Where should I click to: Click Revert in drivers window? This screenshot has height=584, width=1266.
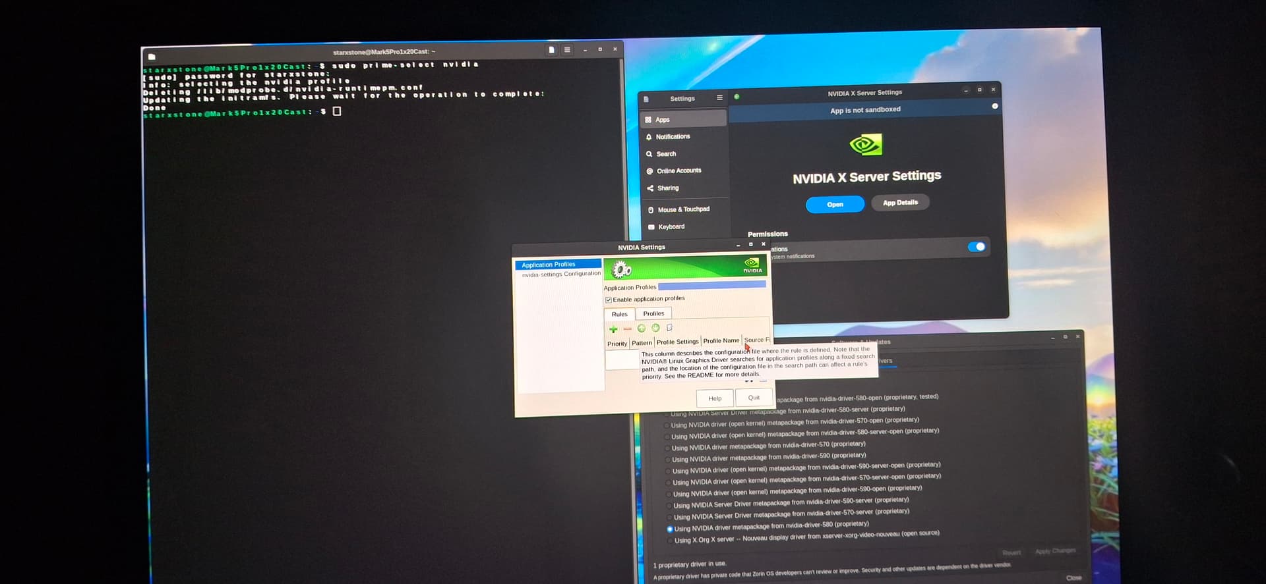coord(1011,552)
